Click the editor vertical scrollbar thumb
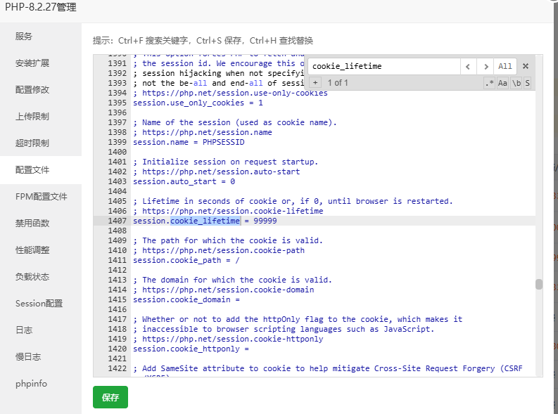Image resolution: width=558 pixels, height=414 pixels. tap(539, 284)
